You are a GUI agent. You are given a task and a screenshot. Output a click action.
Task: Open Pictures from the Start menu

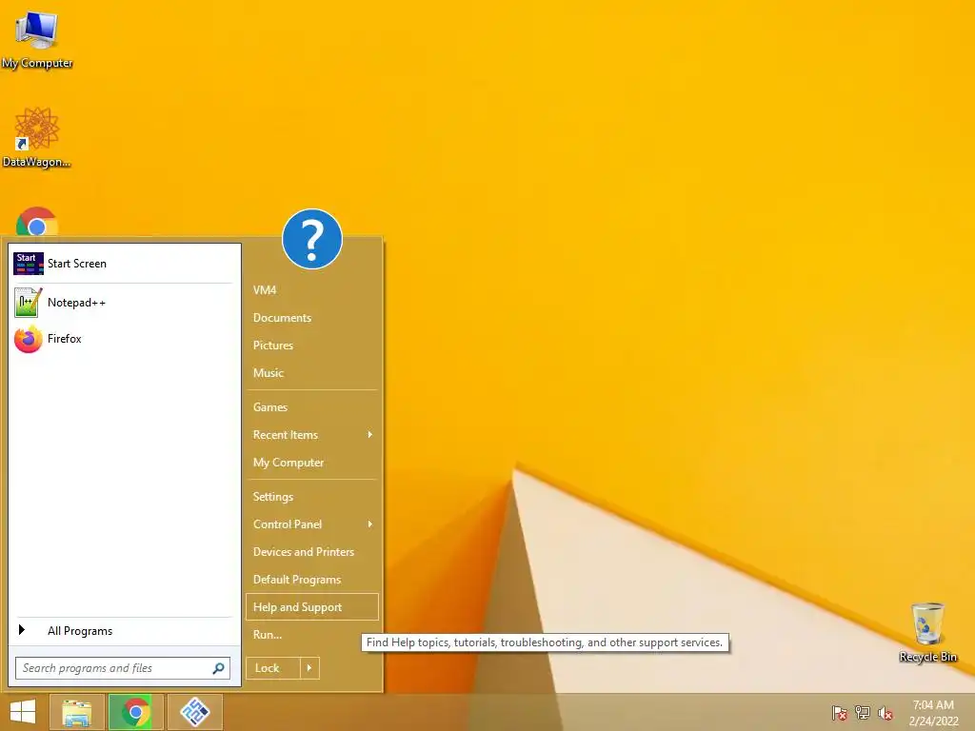coord(312,345)
